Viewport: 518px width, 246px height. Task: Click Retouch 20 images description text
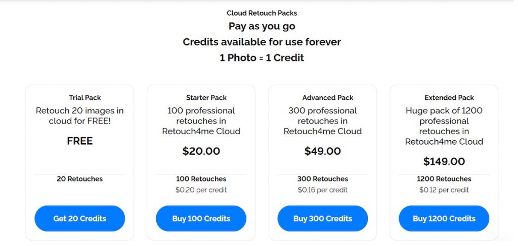80,116
